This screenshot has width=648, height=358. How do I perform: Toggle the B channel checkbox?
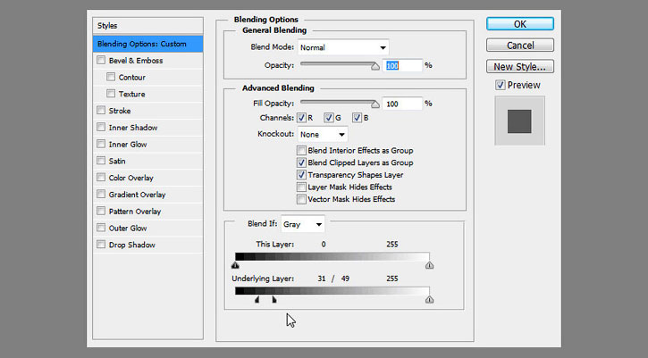tap(357, 118)
